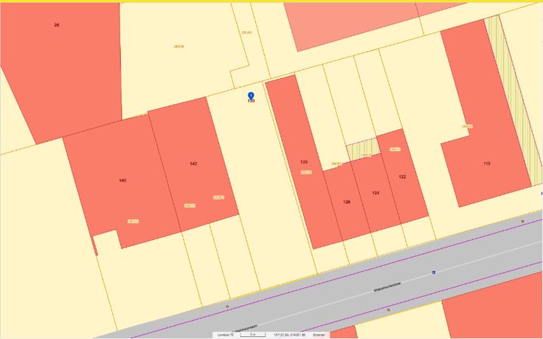Click the scale bar in the status bar
The height and width of the screenshot is (339, 543).
pyautogui.click(x=252, y=335)
